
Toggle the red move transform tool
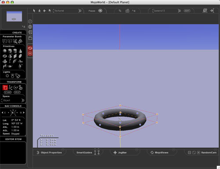click(x=5, y=88)
